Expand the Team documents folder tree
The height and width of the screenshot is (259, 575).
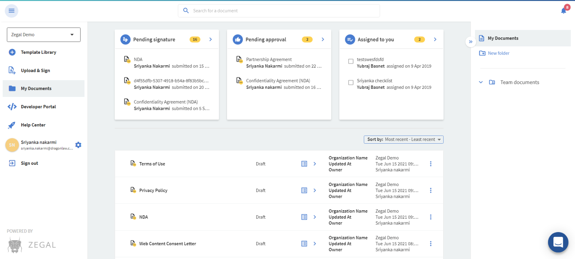481,82
